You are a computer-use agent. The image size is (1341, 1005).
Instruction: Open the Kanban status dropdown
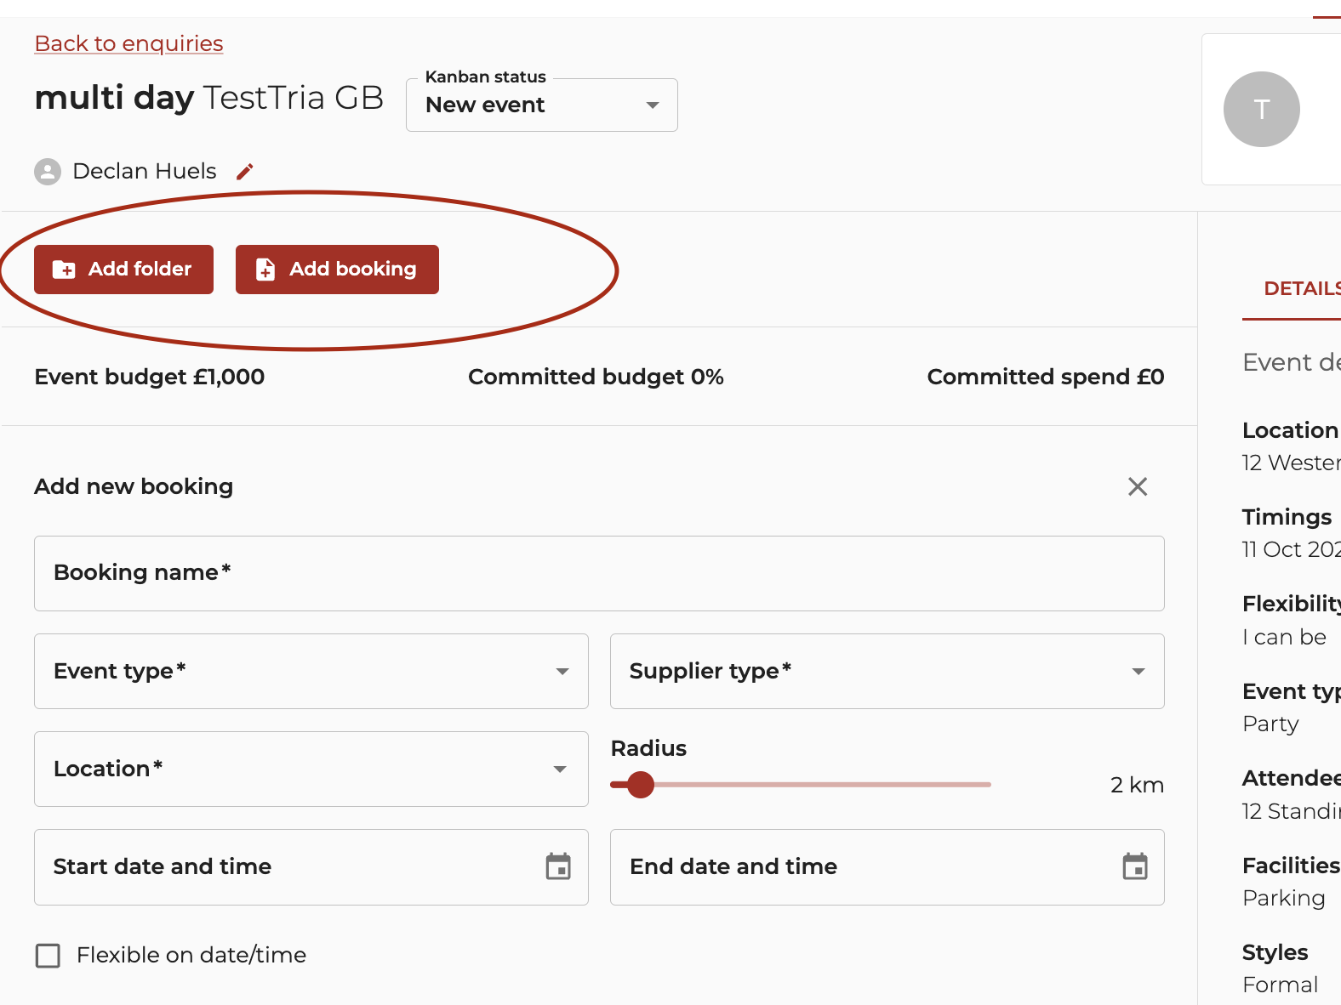tap(541, 105)
